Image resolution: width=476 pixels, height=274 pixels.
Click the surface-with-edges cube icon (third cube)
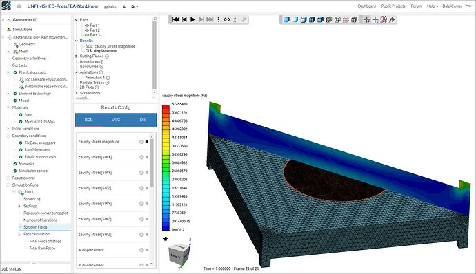coord(304,20)
